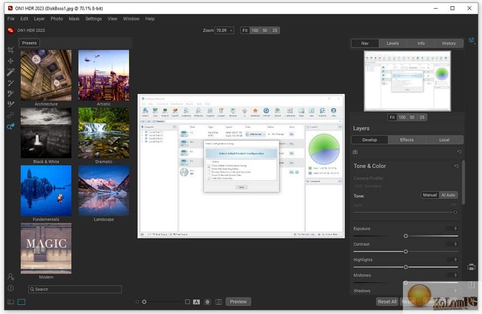The height and width of the screenshot is (314, 482).
Task: Click Fit in top zoom bar
Action: click(x=245, y=30)
